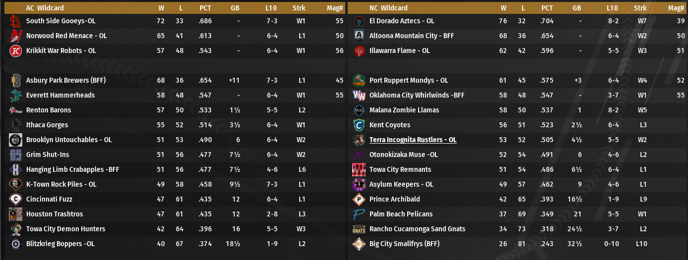This screenshot has height=260, width=688.
Task: Click the Oklahoma City Whirlwinds logo
Action: click(x=359, y=96)
